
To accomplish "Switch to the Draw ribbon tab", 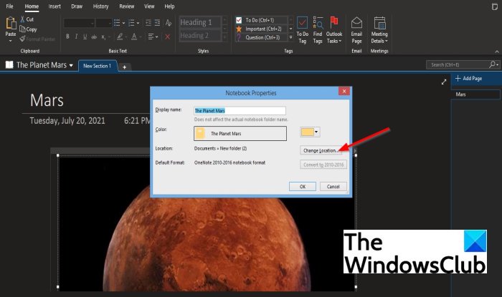I will coord(77,6).
